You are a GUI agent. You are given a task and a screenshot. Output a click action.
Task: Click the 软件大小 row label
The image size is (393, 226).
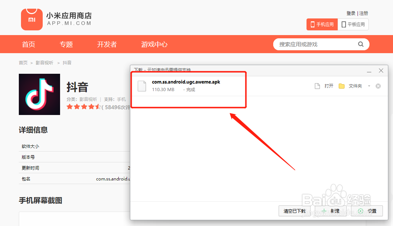click(30, 146)
